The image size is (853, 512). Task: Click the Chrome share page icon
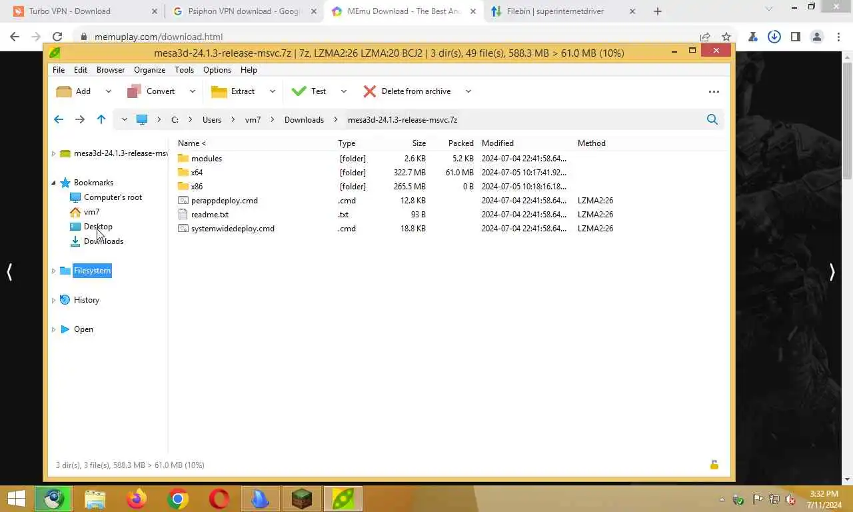[x=705, y=37]
